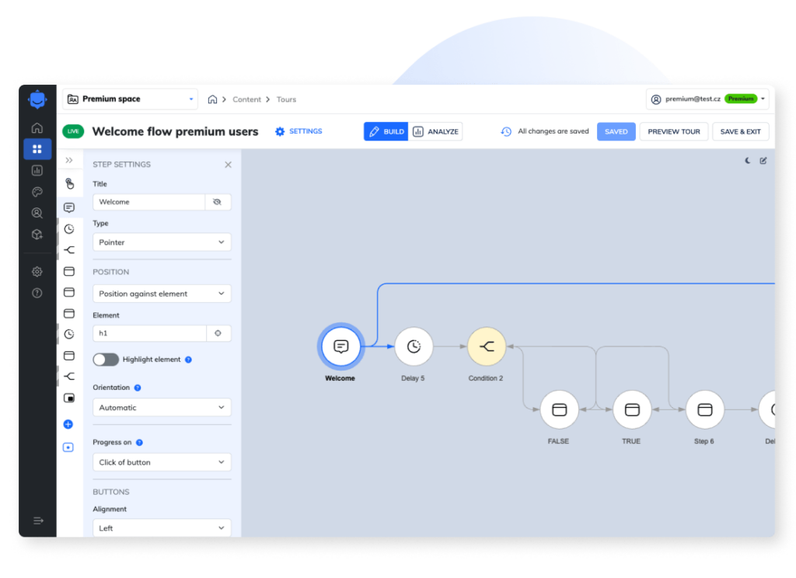796x578 pixels.
Task: Open the Type dropdown showing Pointer
Action: (x=162, y=242)
